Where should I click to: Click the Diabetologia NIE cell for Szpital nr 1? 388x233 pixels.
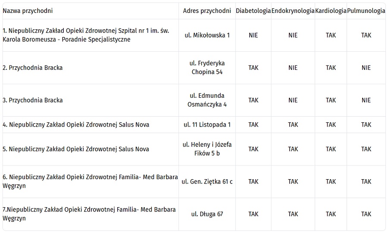coord(253,35)
